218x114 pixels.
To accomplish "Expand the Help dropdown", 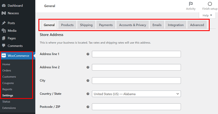I will click(207, 15).
